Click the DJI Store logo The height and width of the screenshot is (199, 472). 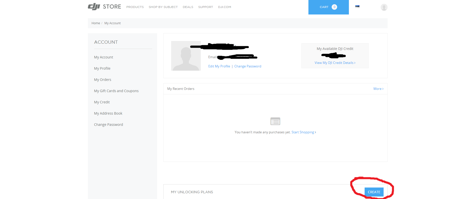point(104,7)
